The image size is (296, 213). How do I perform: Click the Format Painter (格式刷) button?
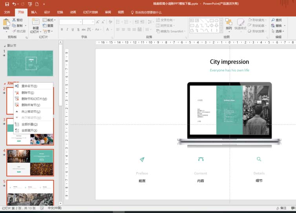[x=19, y=31]
